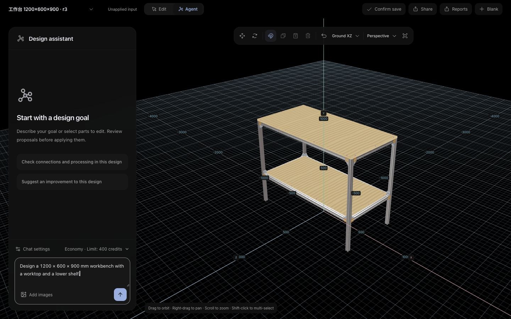Select the Move tool in viewport toolbar
Image resolution: width=511 pixels, height=319 pixels.
coord(242,36)
